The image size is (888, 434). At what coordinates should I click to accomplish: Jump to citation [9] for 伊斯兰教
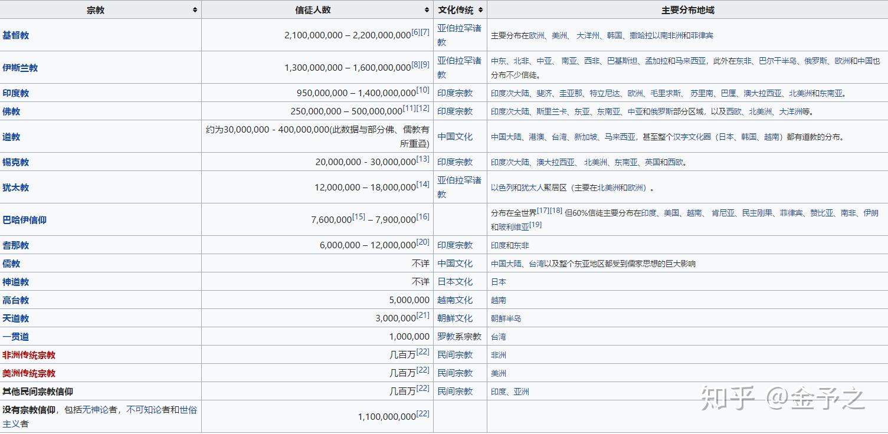pyautogui.click(x=425, y=64)
